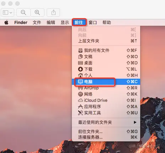Choose 前往文件夹… menu entry
The height and width of the screenshot is (153, 165).
(x=106, y=131)
